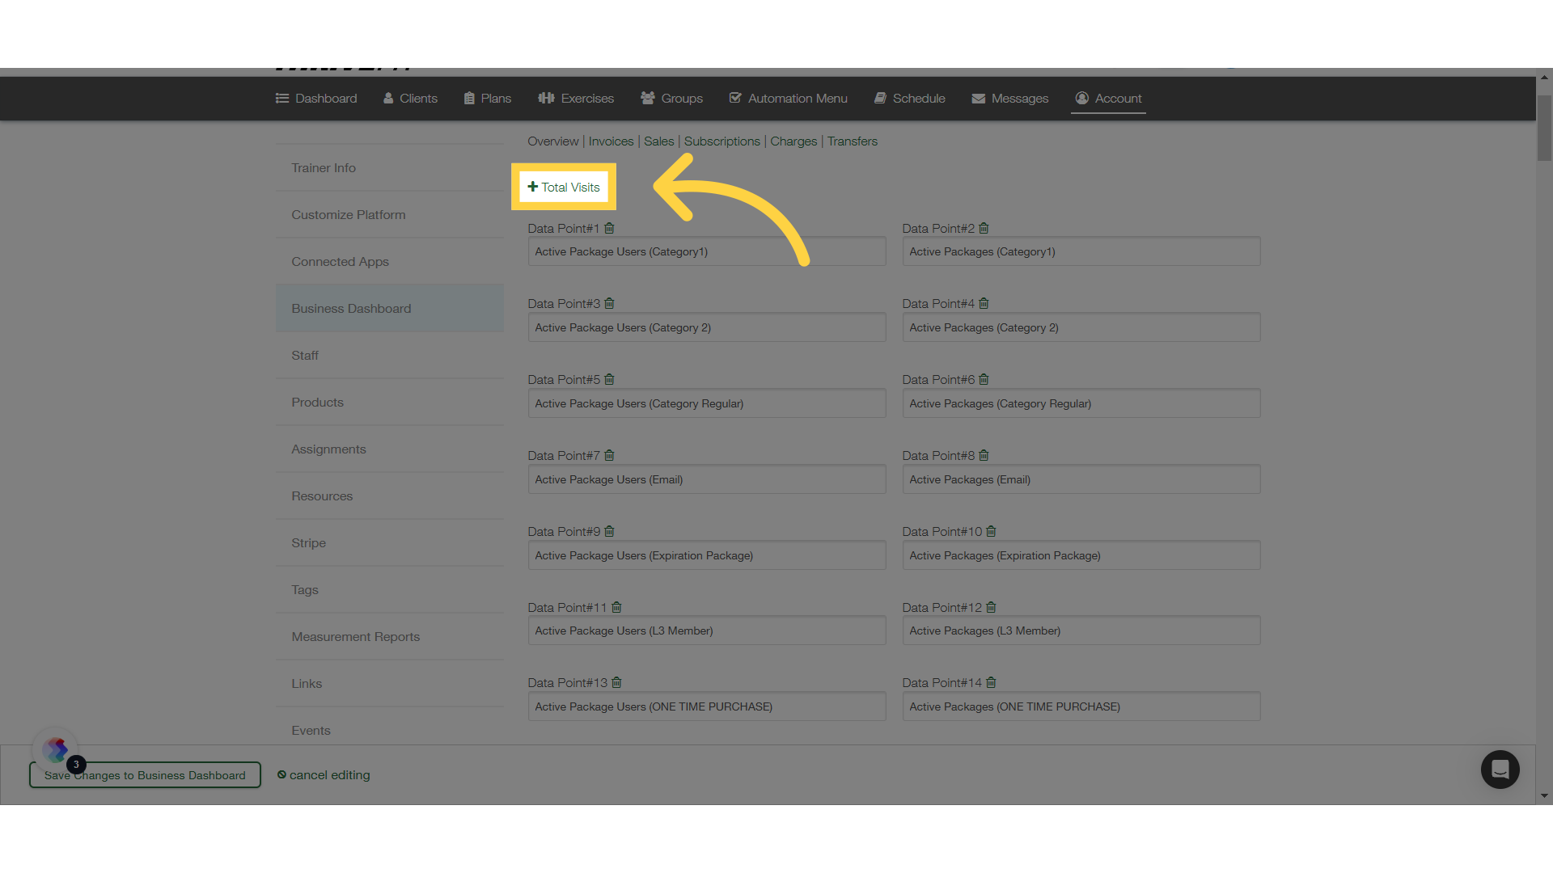Select the Clients icon in the navbar
This screenshot has width=1553, height=873.
point(389,98)
